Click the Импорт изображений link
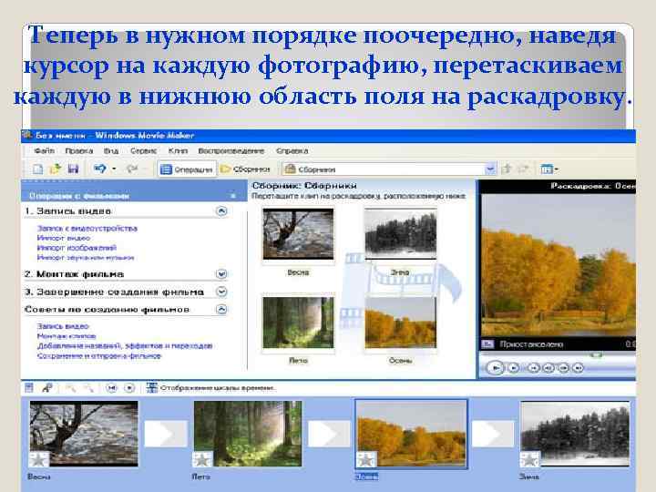This screenshot has height=492, width=656. [77, 248]
